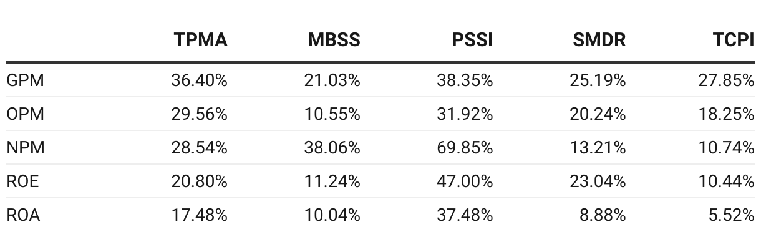This screenshot has width=761, height=237.
Task: Click the SMDR OPM value 20.24%
Action: 598,114
